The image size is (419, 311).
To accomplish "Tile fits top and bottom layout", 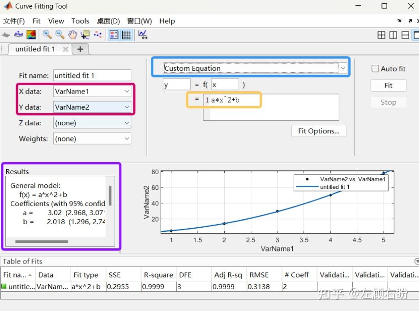I will click(406, 35).
